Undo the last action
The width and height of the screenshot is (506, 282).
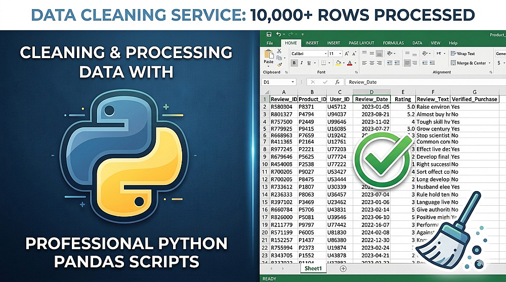278,34
